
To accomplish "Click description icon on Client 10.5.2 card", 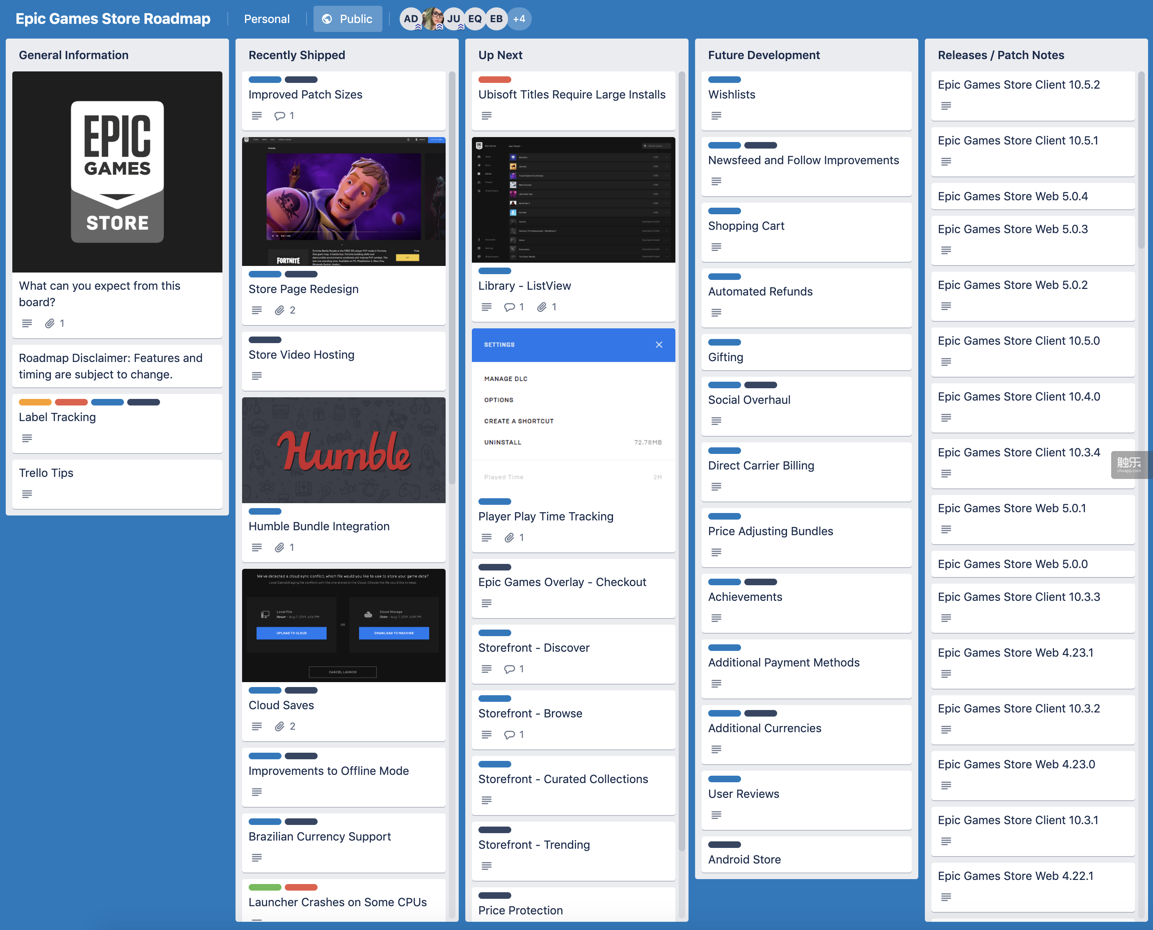I will click(946, 106).
